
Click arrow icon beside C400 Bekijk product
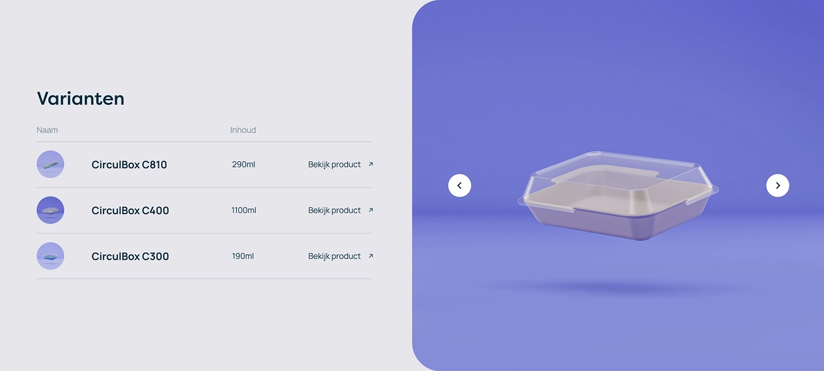pyautogui.click(x=370, y=211)
